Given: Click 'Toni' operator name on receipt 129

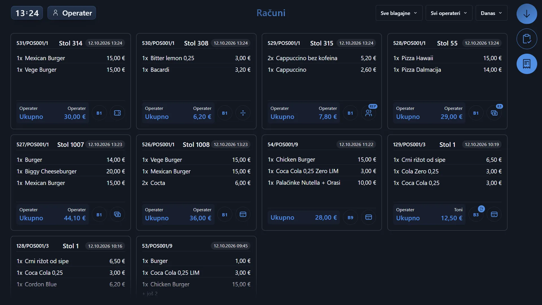Looking at the screenshot, I should [x=458, y=210].
